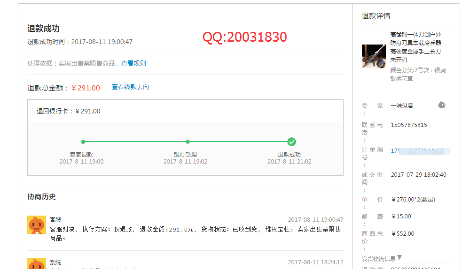The height and width of the screenshot is (269, 462).
Task: Open the 查看规则 link
Action: [133, 63]
